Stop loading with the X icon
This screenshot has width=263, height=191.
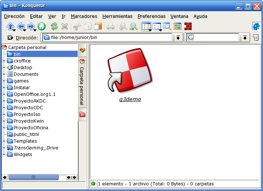(x=65, y=26)
